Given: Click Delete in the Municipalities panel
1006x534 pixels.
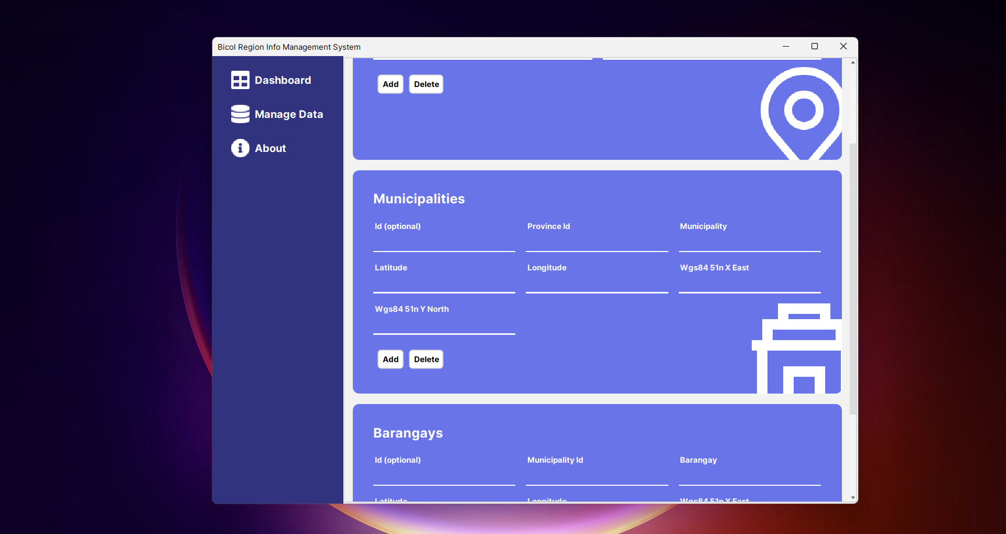Looking at the screenshot, I should 426,359.
